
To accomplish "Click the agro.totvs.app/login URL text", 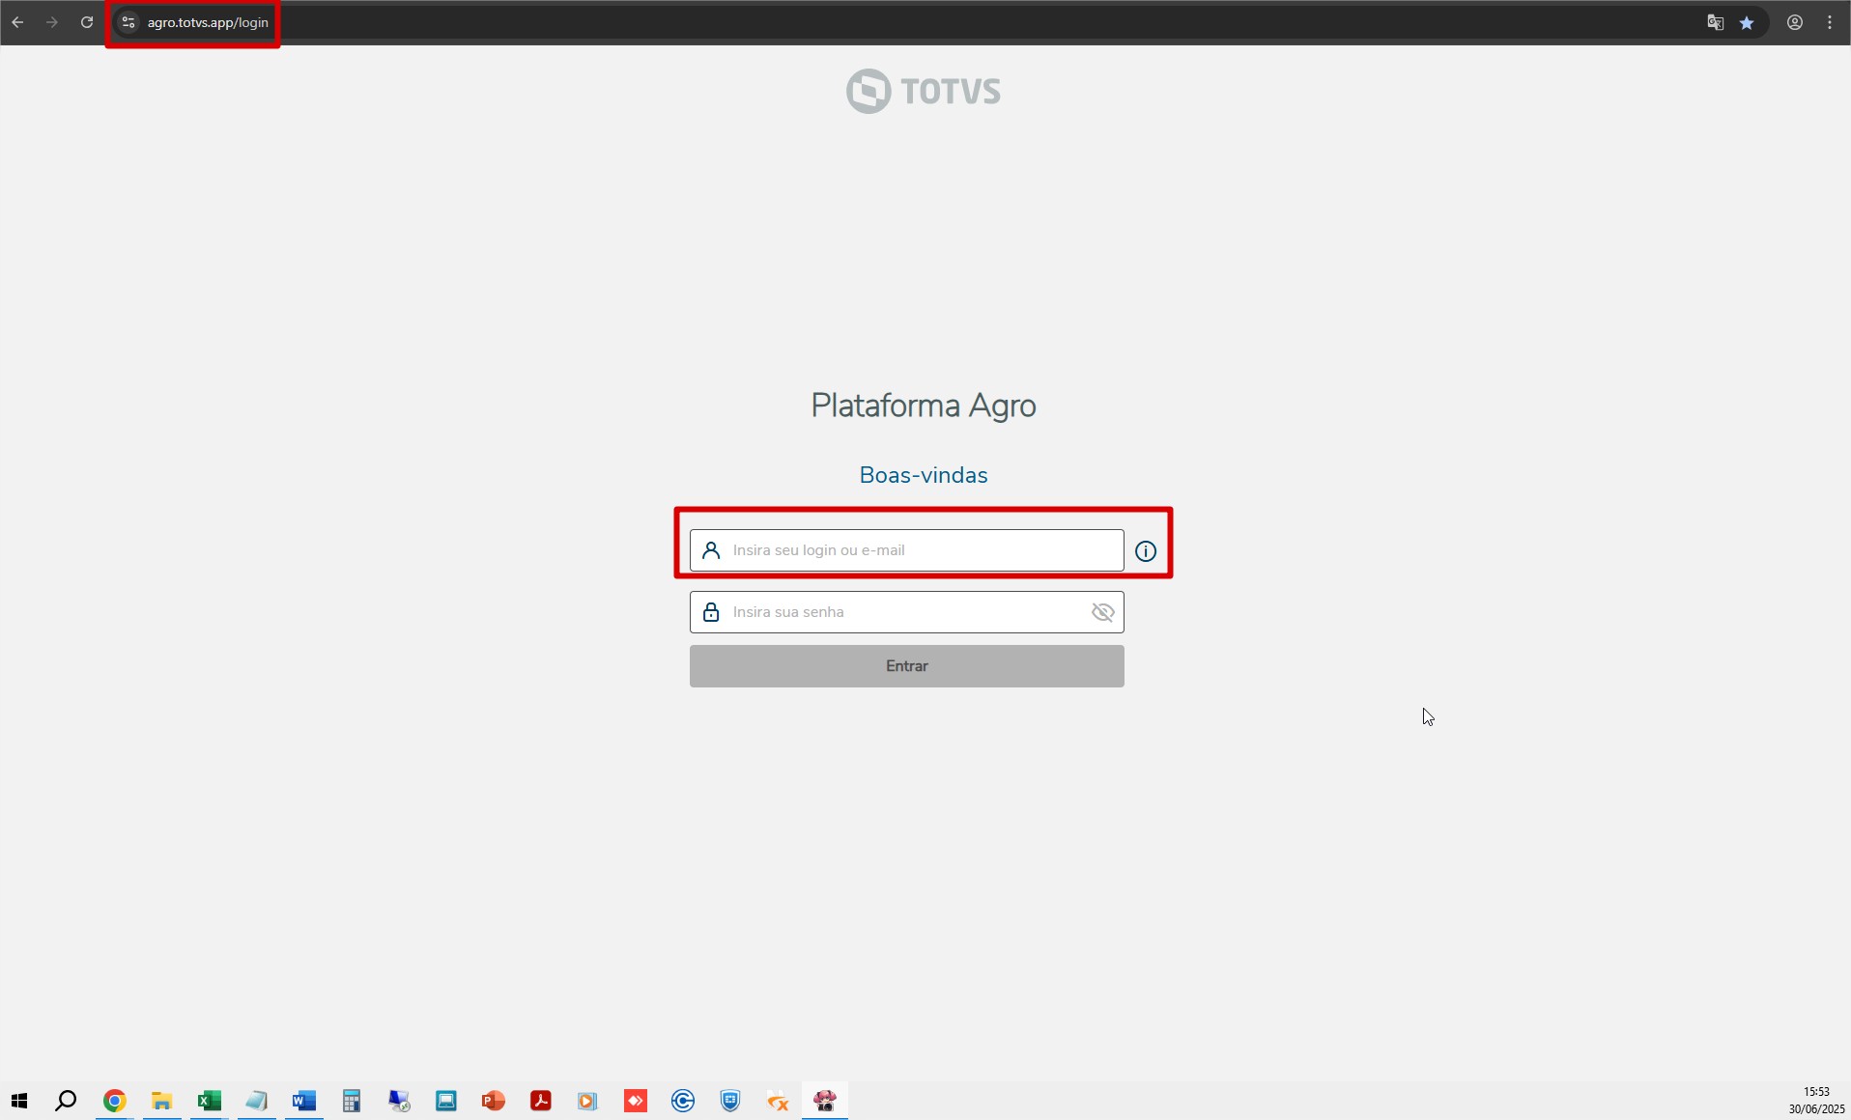I will [208, 22].
